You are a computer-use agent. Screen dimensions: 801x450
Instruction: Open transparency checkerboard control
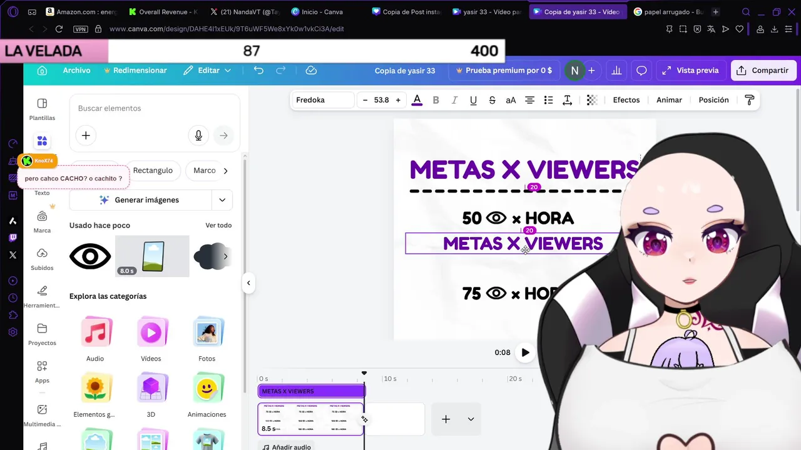click(592, 100)
